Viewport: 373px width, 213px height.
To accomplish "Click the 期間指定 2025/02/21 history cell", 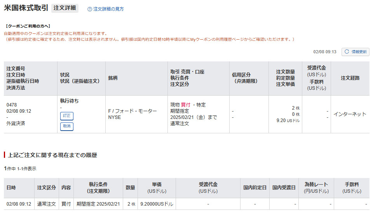I will tap(98, 204).
